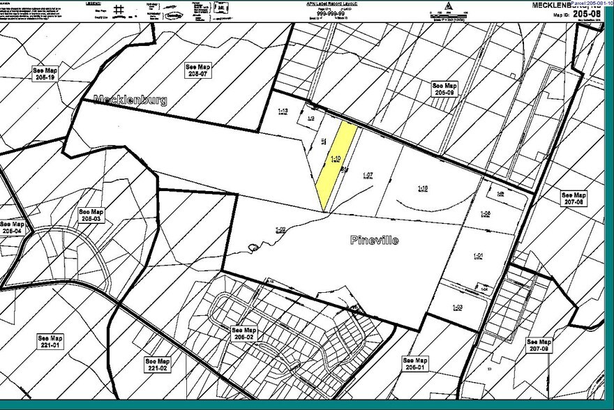This screenshot has width=614, height=410.
Task: Follow the See Map 205-03 label
Action: pos(91,215)
